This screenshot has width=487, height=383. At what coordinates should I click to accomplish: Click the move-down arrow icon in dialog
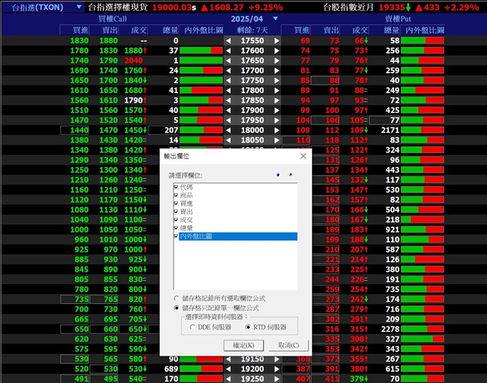click(289, 174)
